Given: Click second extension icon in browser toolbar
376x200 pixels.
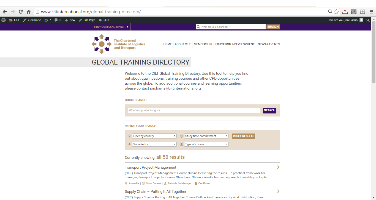Looking at the screenshot, I should tap(354, 12).
